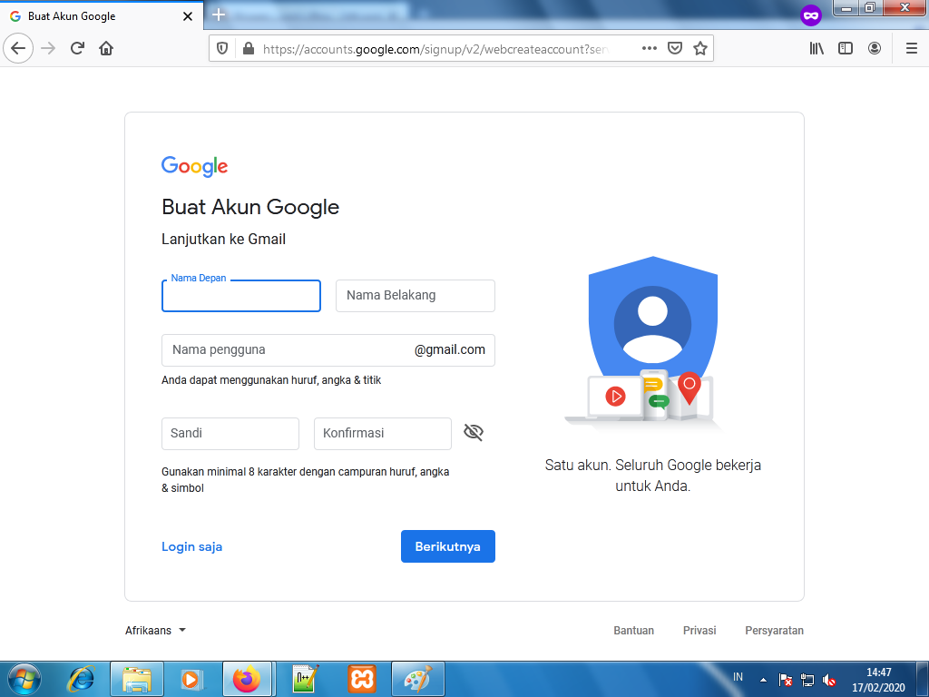This screenshot has width=929, height=697.
Task: Open the Bantuan link
Action: pos(634,631)
